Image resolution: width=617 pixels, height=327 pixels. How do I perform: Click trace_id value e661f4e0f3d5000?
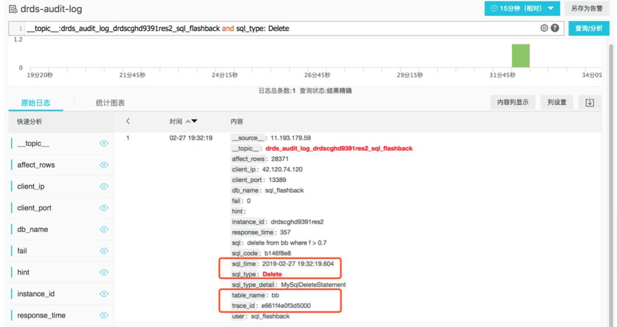click(x=286, y=306)
